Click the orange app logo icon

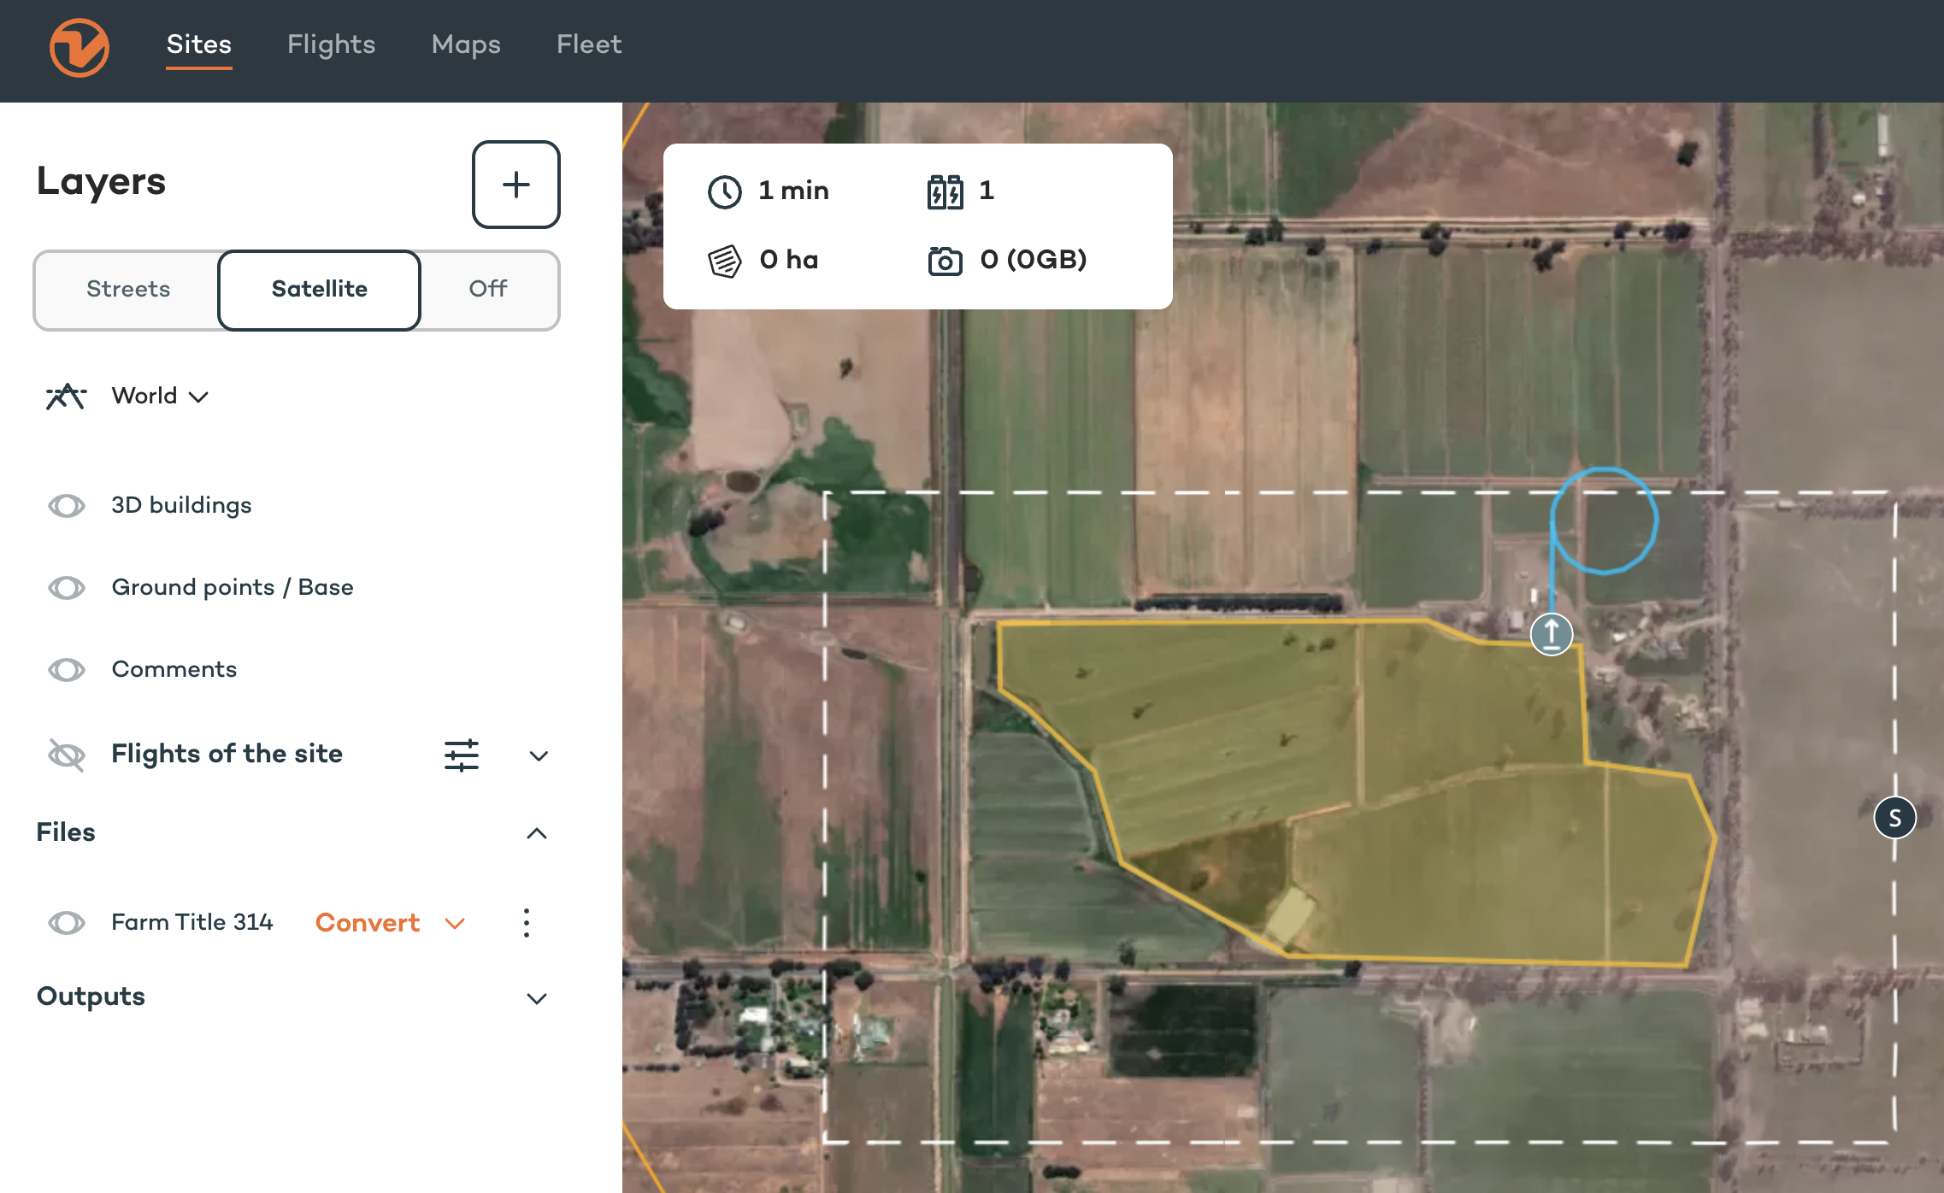tap(79, 48)
